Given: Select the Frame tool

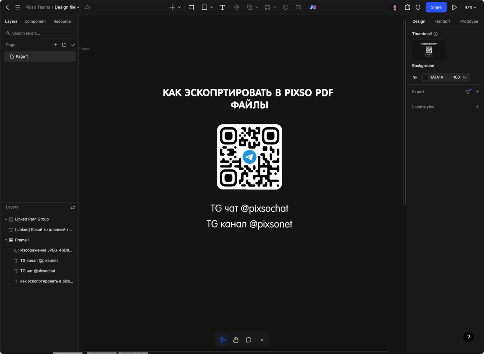Looking at the screenshot, I should 192,7.
